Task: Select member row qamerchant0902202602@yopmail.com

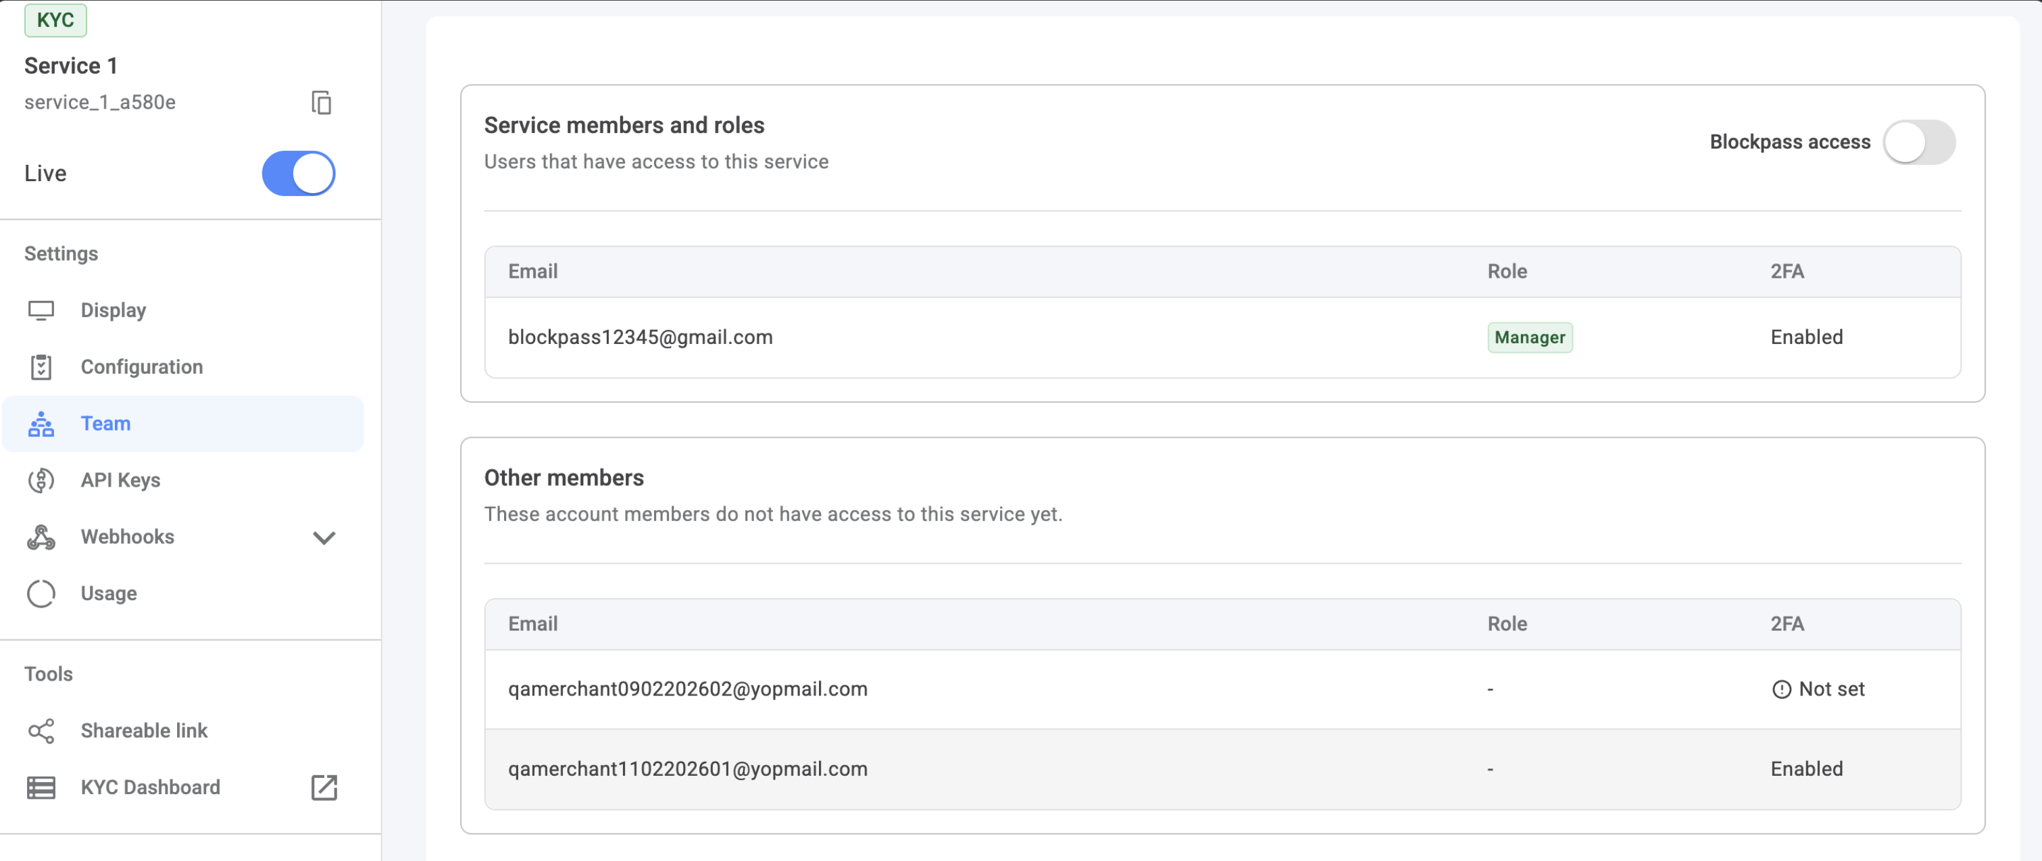Action: point(687,689)
